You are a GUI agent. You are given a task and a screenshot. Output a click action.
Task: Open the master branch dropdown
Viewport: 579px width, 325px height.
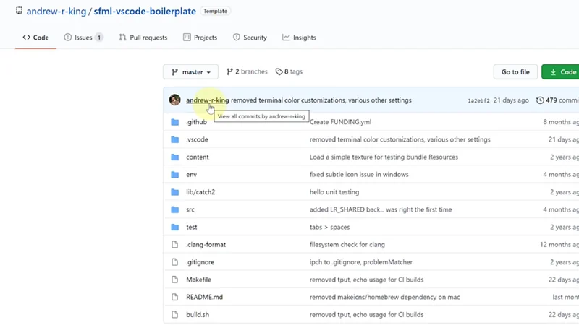pyautogui.click(x=191, y=72)
